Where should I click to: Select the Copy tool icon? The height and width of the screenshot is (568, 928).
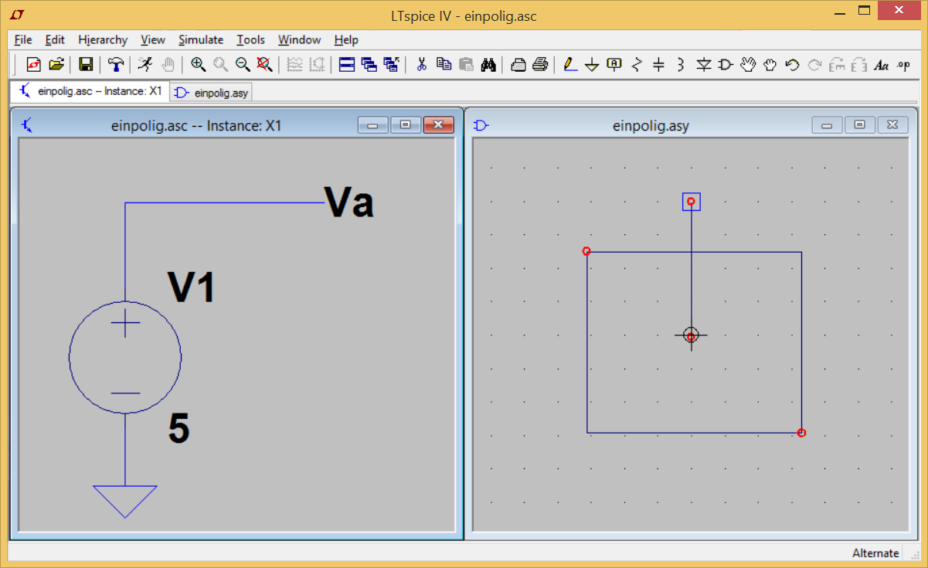click(x=444, y=65)
